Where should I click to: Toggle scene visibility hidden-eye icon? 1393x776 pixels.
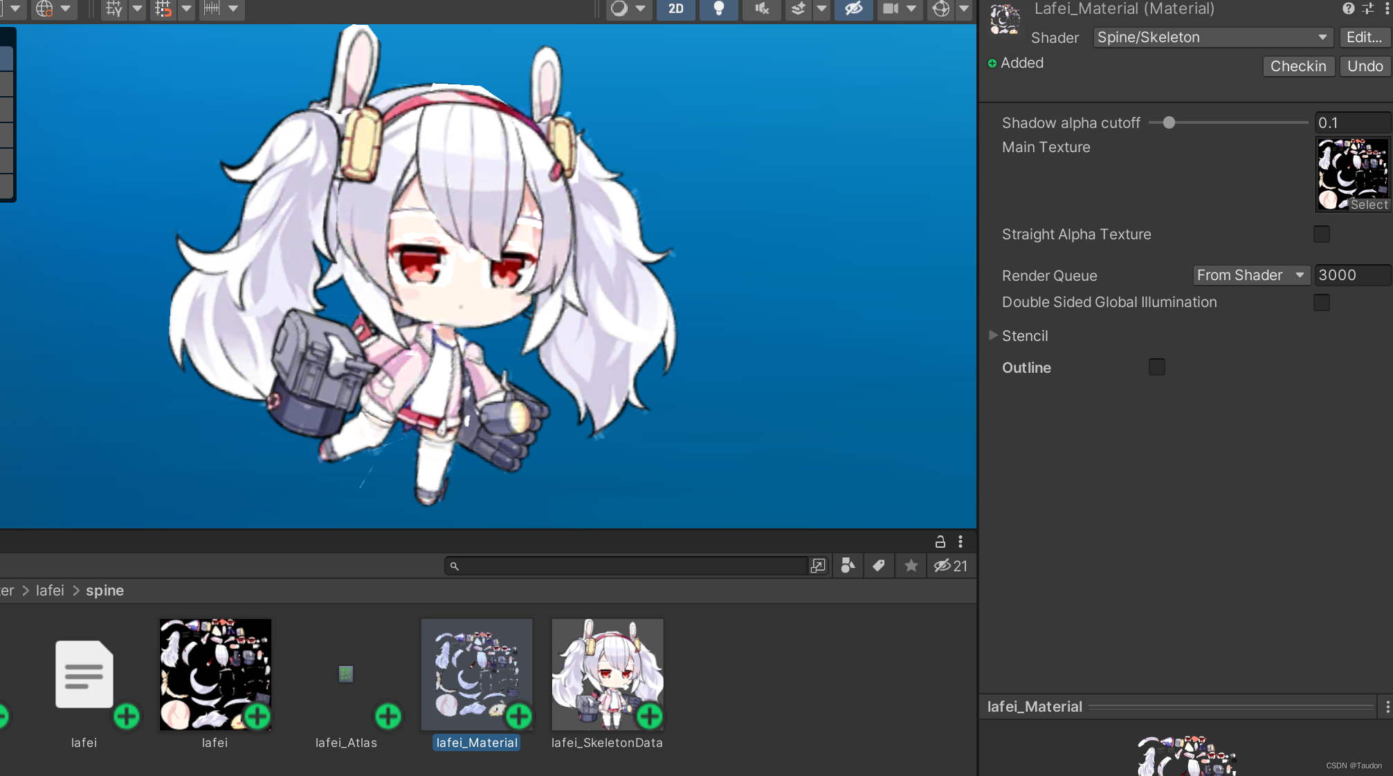coord(853,9)
